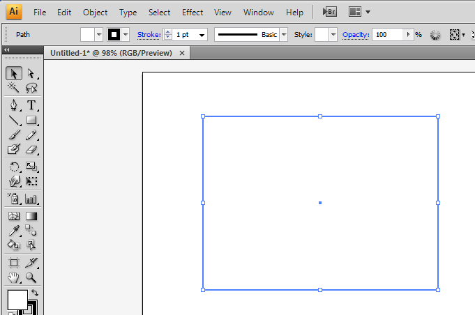Select the Eyedropper tool

tap(14, 231)
